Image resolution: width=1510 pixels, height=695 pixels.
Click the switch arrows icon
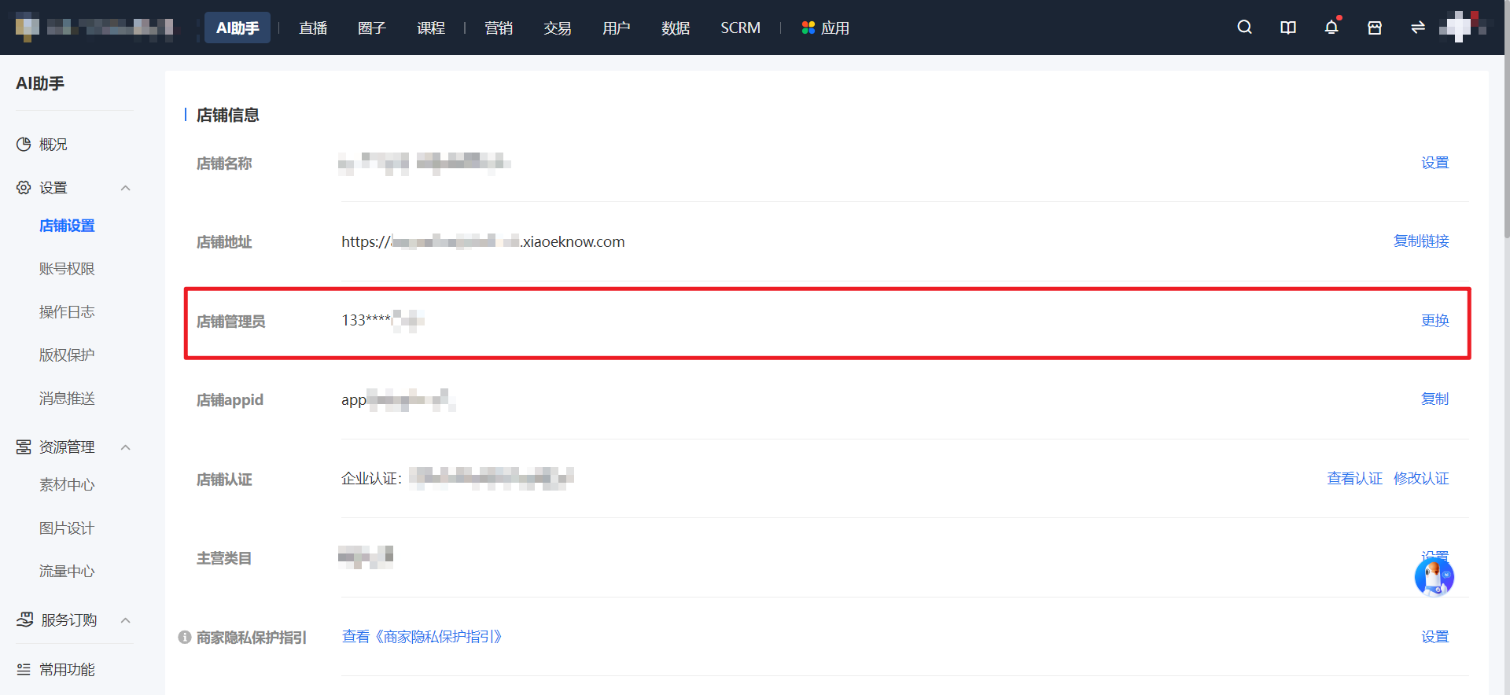[1418, 28]
